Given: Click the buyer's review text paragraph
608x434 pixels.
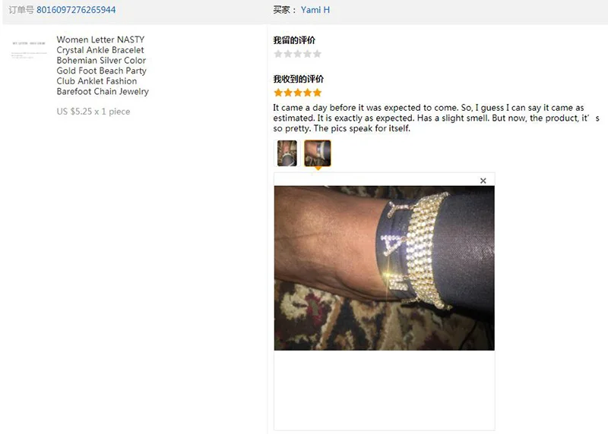Looking at the screenshot, I should 436,118.
